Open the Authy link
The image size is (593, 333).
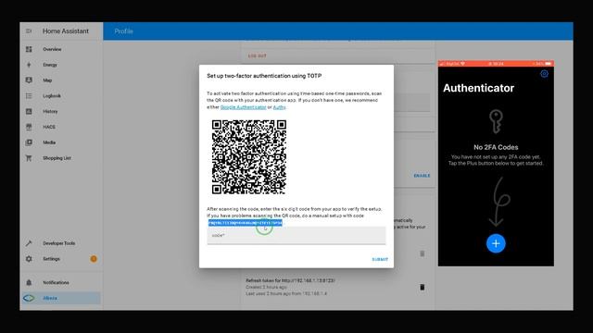coord(280,107)
